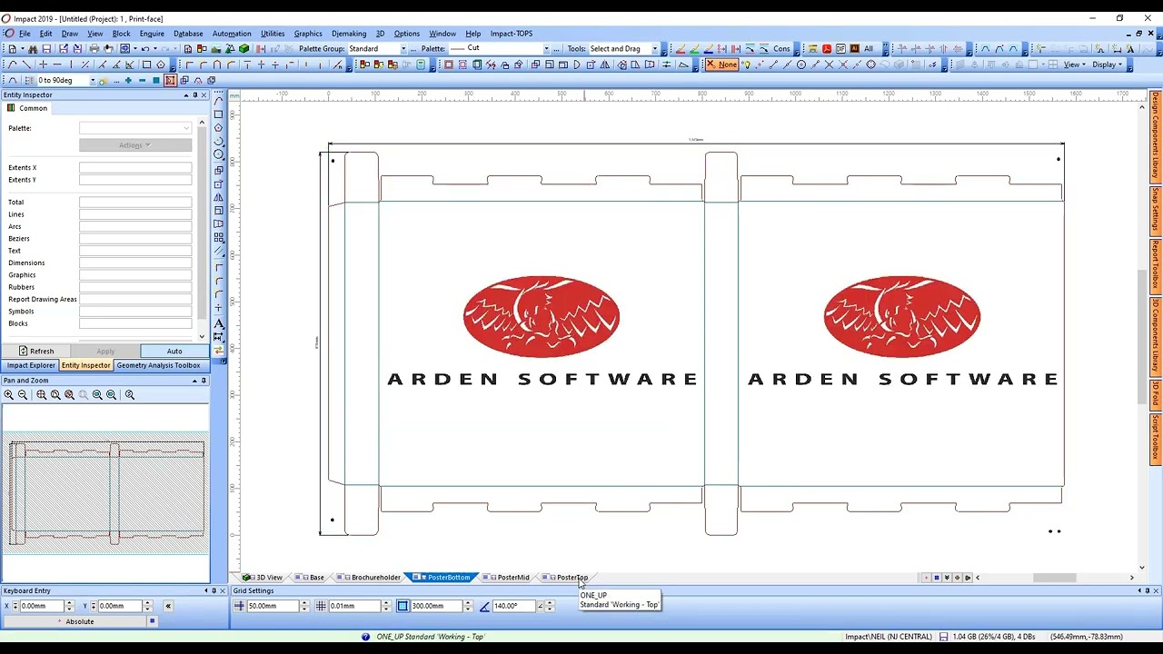Click the double-chevron icon in Keyboard Entry
The width and height of the screenshot is (1163, 654).
click(168, 606)
